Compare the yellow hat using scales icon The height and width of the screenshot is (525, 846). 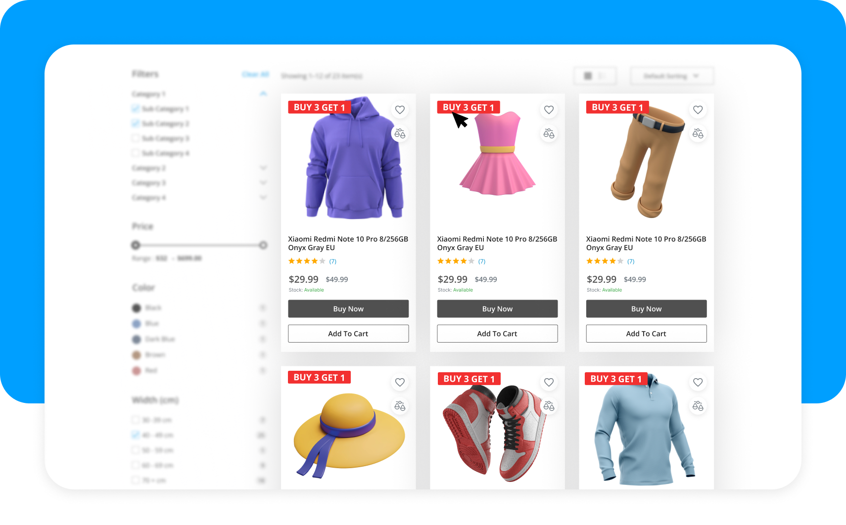[x=400, y=406]
